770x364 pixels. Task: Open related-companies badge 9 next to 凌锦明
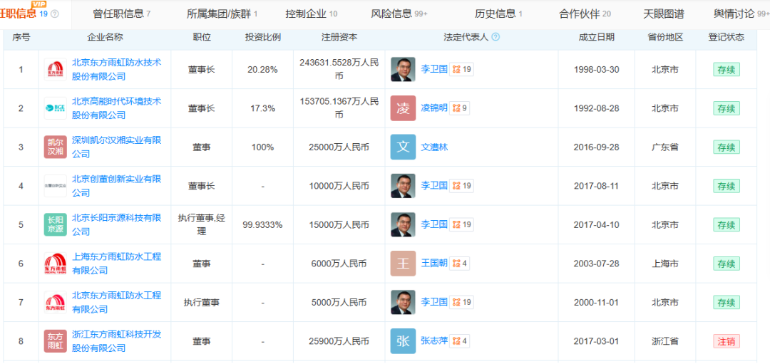460,108
